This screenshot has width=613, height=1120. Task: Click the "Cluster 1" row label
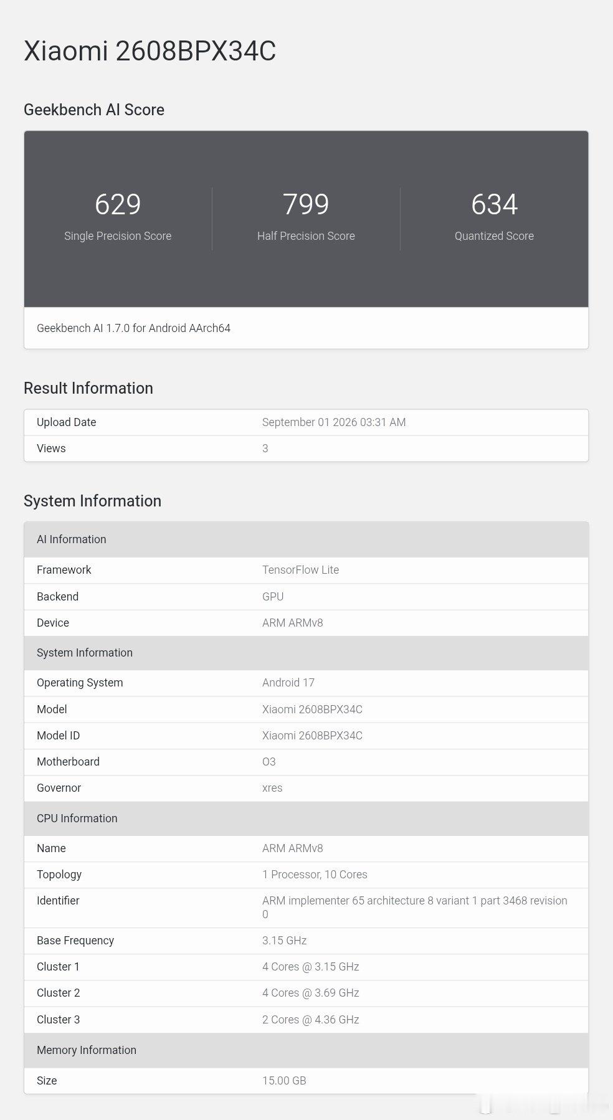(x=58, y=967)
